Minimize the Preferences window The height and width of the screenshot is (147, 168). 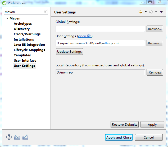click(x=143, y=2)
